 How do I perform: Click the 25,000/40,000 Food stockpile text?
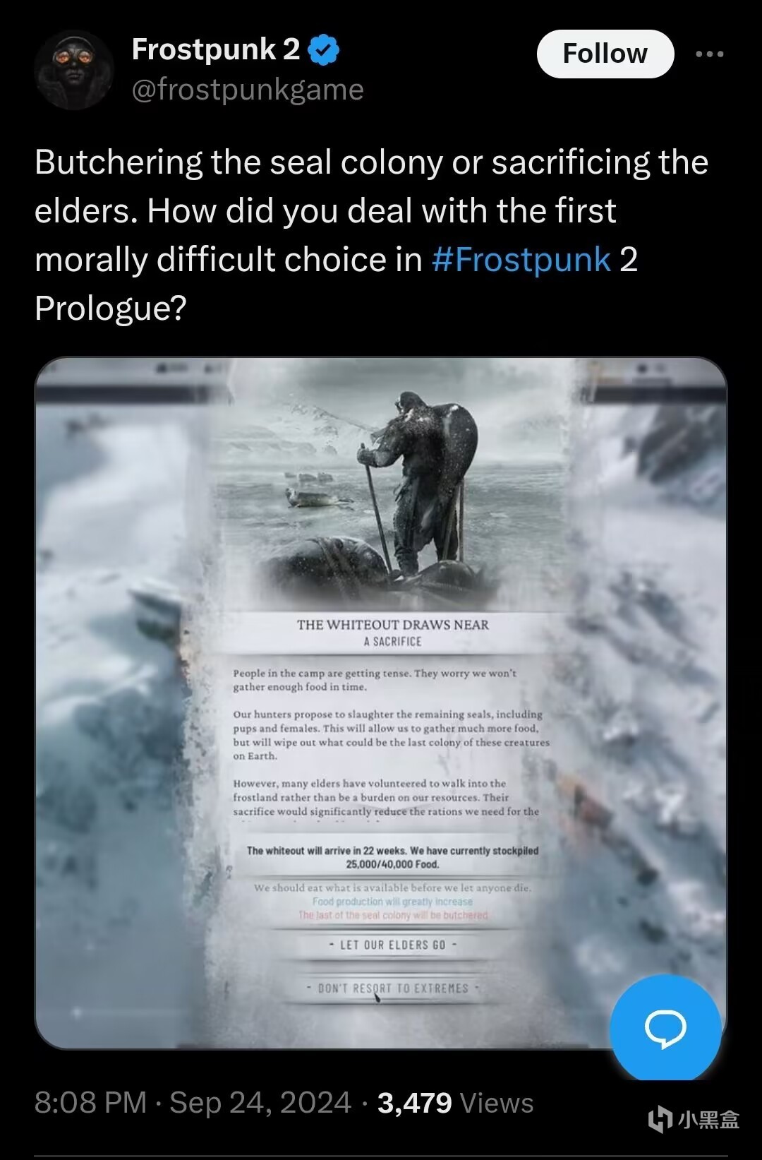[x=393, y=864]
